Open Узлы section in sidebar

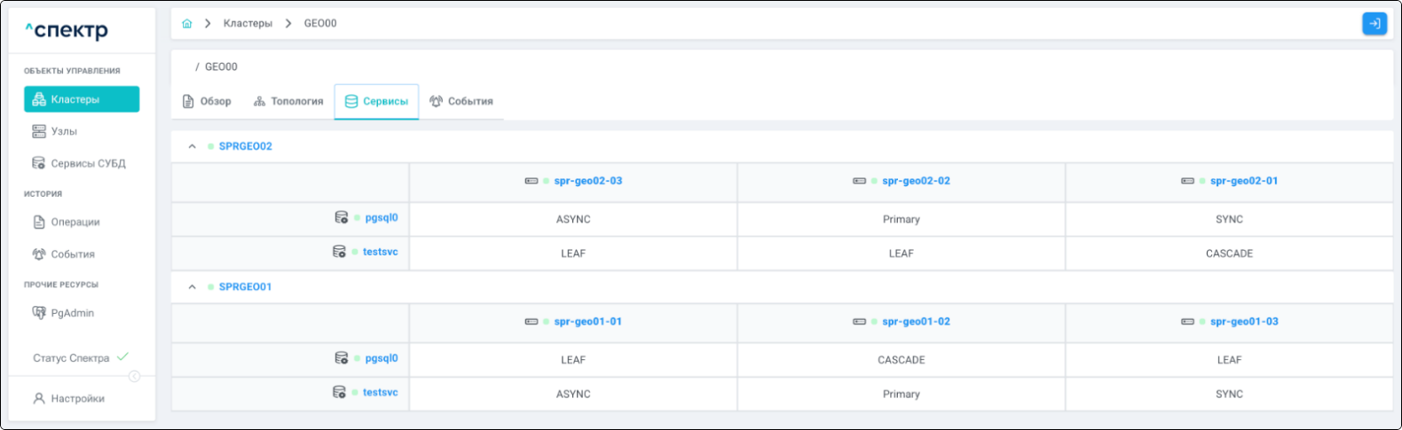[x=64, y=131]
